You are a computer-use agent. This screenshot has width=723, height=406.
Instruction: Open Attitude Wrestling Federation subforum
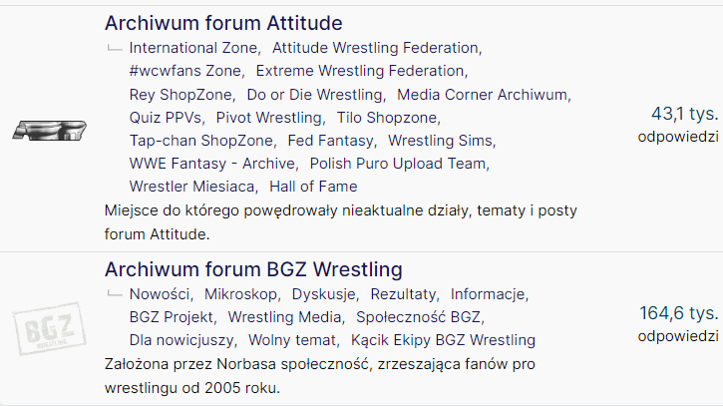pyautogui.click(x=375, y=48)
